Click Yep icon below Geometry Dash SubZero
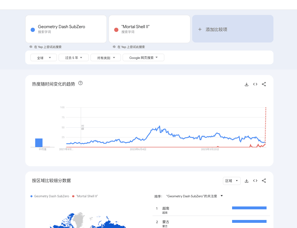The height and width of the screenshot is (228, 297). pyautogui.click(x=31, y=47)
